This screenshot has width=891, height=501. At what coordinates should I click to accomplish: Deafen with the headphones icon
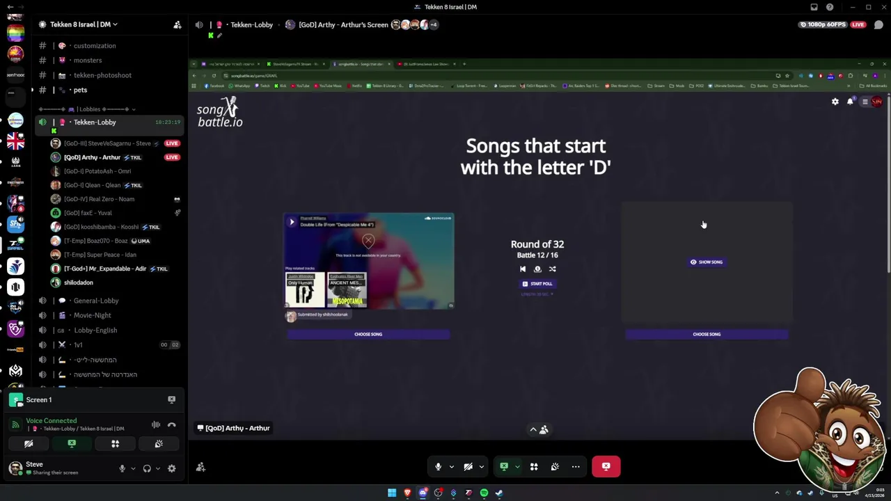147,468
